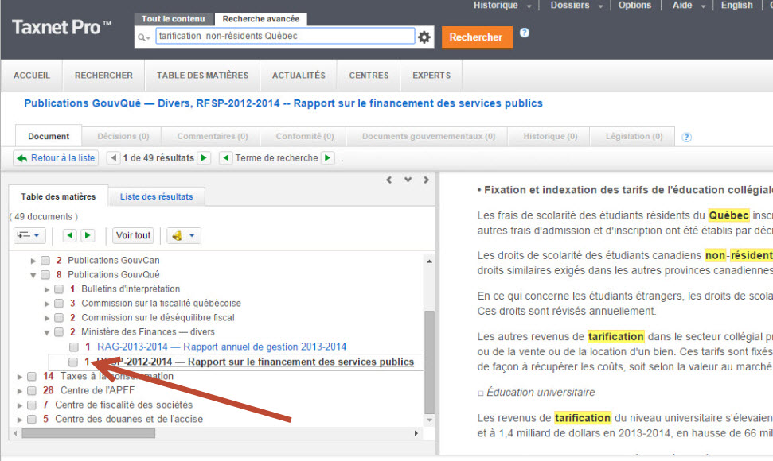Click the Rechercher orange button

click(476, 37)
